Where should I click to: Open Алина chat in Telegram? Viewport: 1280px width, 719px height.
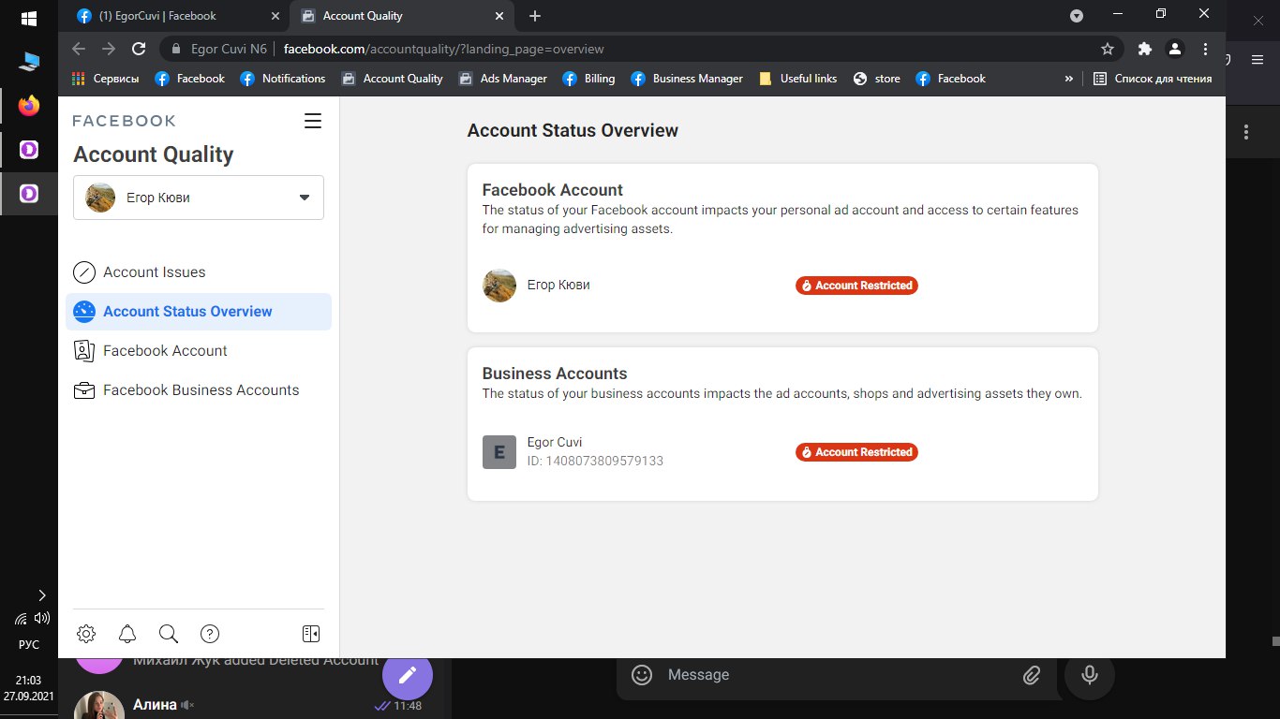tap(253, 705)
